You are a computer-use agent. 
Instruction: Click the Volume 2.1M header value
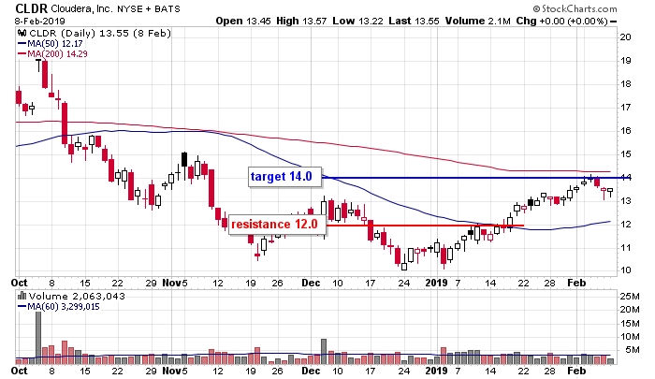tap(477, 21)
